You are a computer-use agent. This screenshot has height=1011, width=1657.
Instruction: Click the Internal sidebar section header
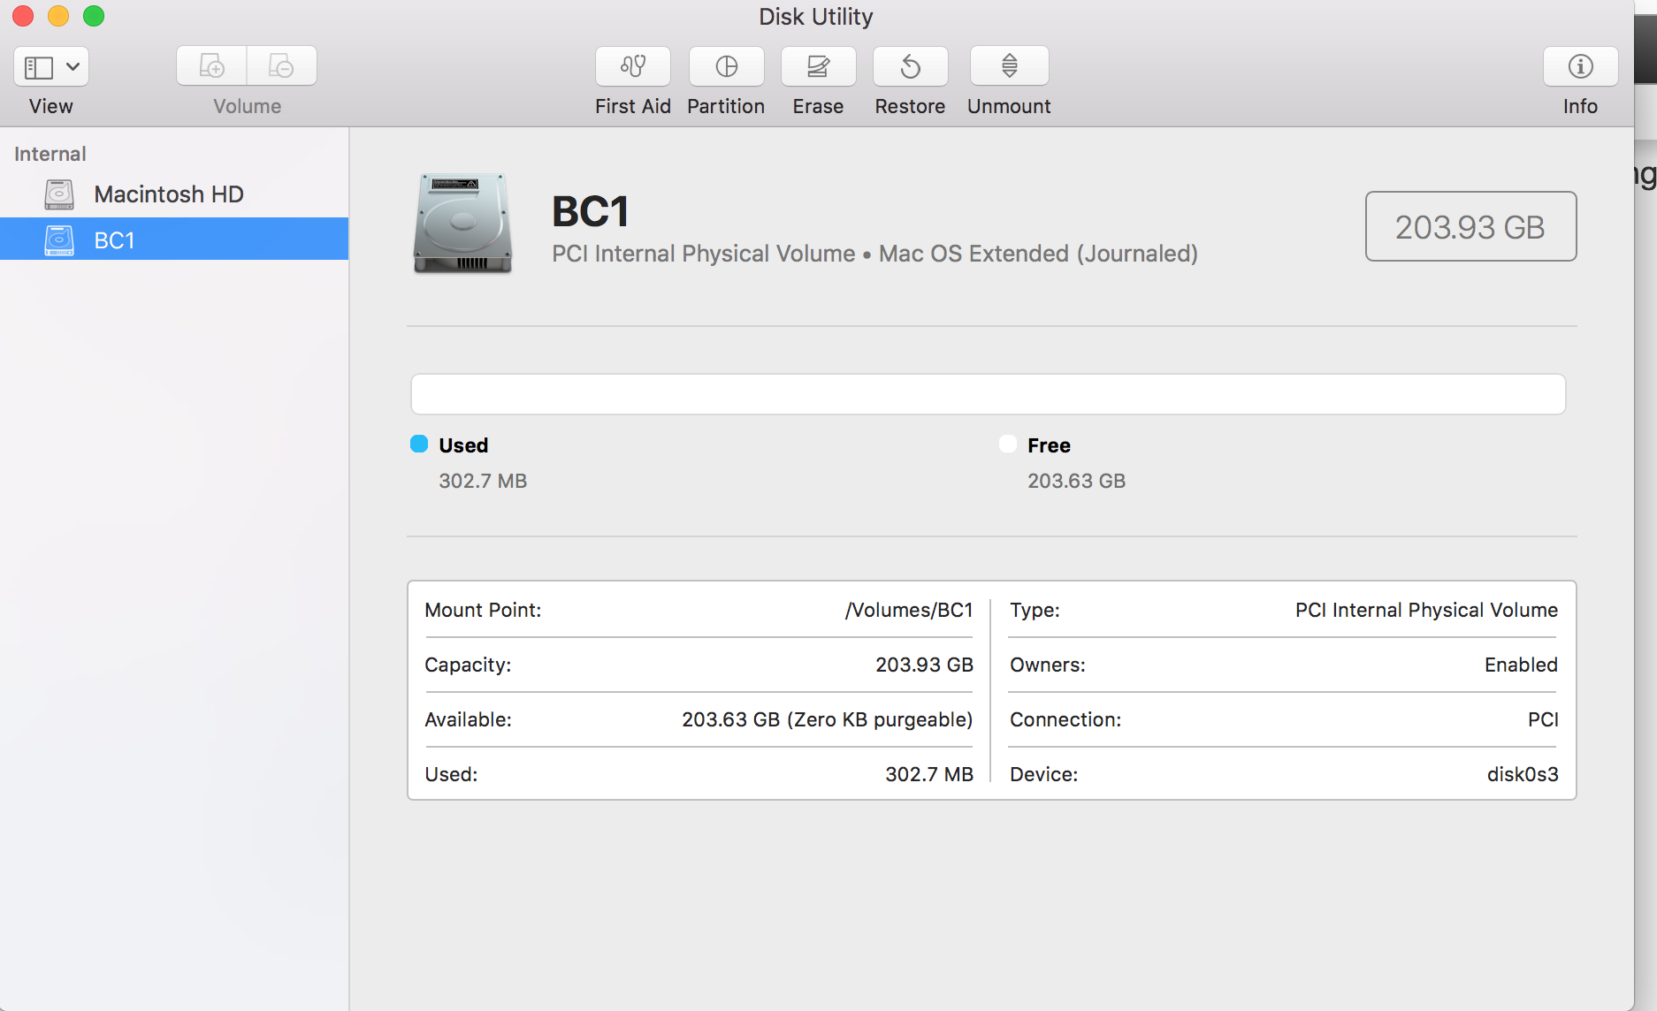(50, 154)
